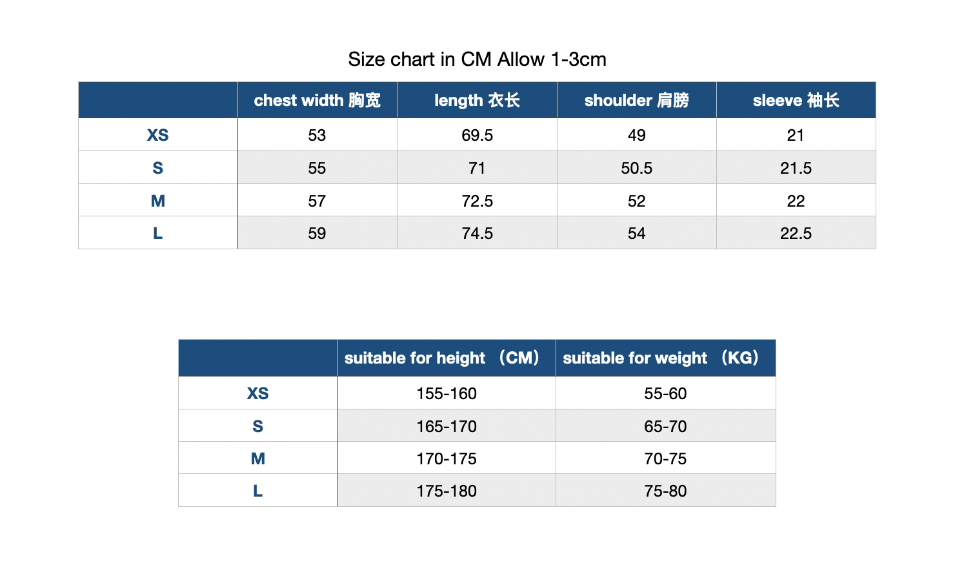Click the length column header

coord(477,100)
